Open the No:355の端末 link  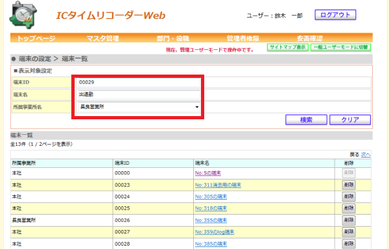pos(211,220)
